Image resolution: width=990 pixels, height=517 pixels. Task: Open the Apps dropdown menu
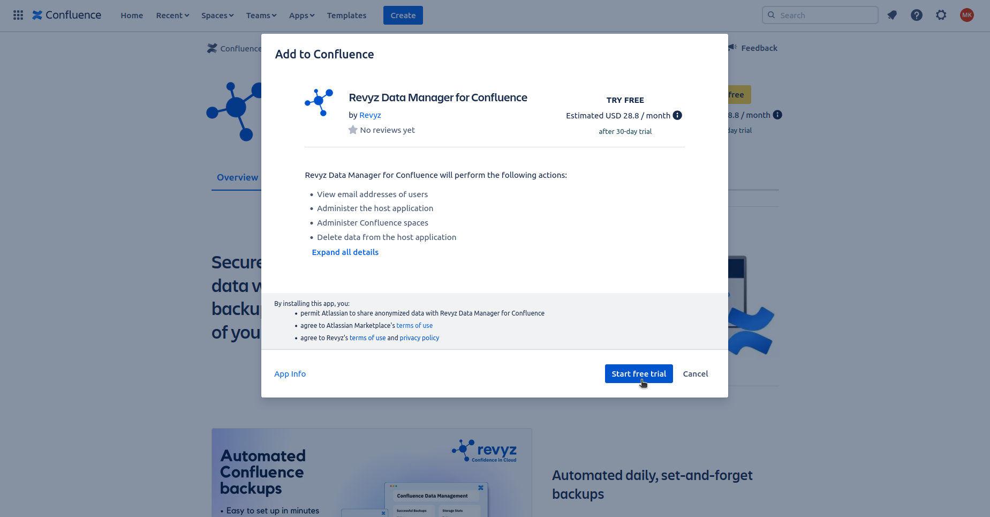tap(301, 16)
